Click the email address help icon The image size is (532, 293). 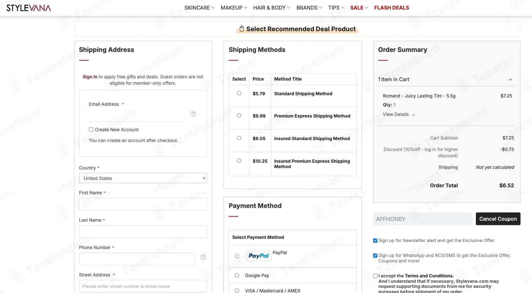[x=193, y=114]
